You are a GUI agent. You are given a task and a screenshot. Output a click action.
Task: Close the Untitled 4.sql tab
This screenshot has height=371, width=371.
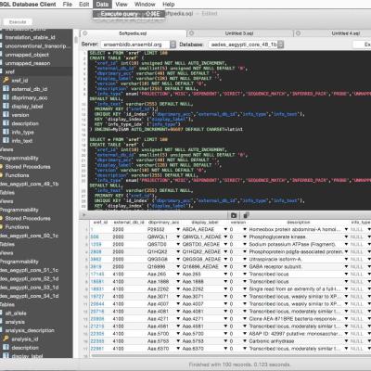point(298,33)
